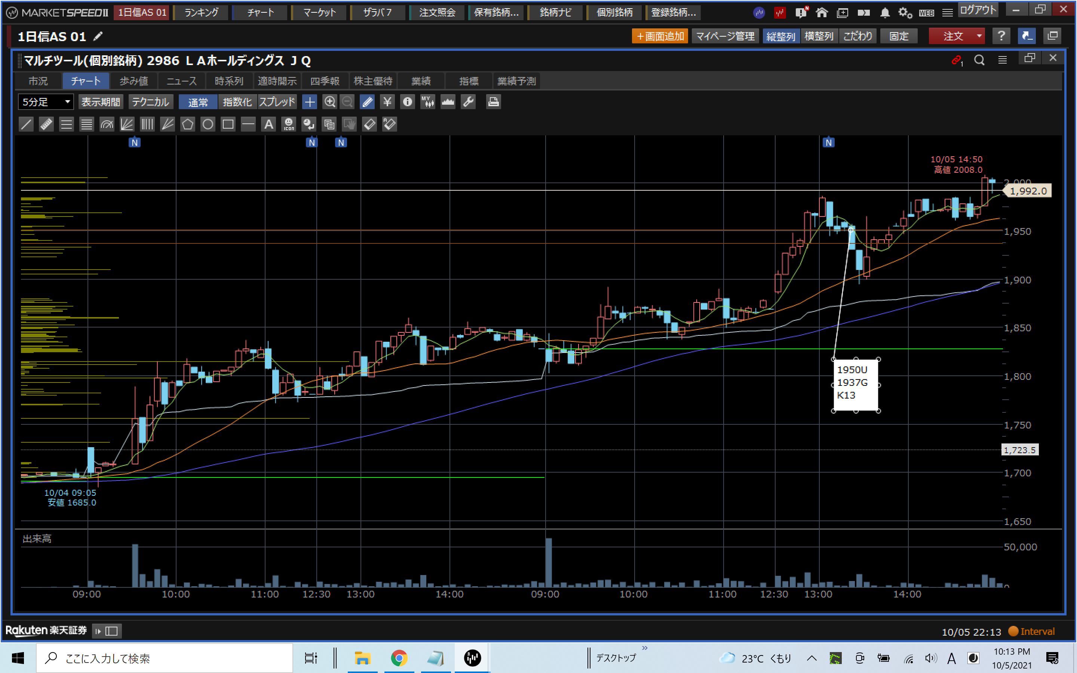Switch to the 歩み値 tab
The height and width of the screenshot is (673, 1077).
134,81
